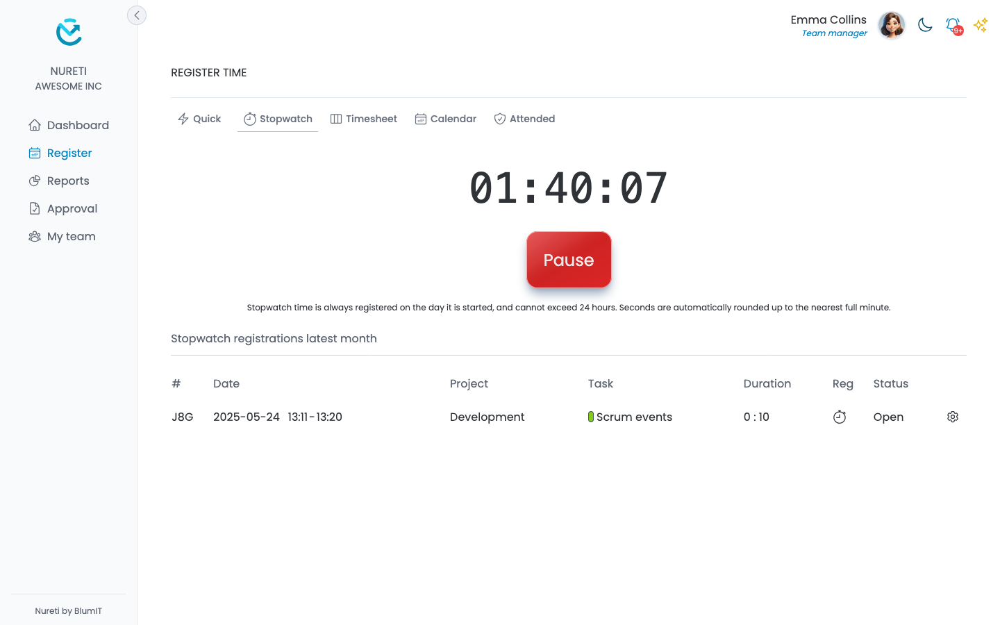
Task: Click the Scrum events task cell
Action: pyautogui.click(x=630, y=417)
